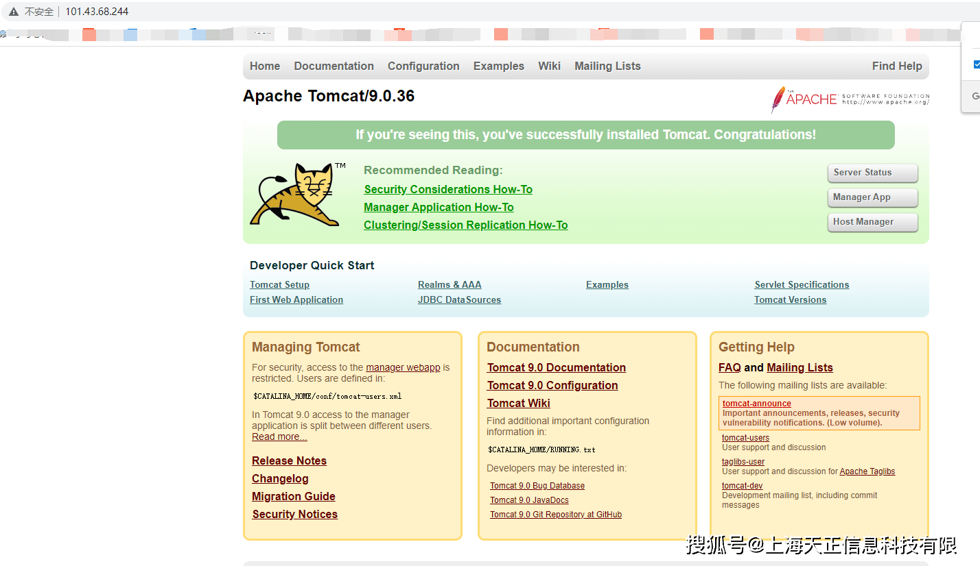Open the Changelog link

[280, 479]
